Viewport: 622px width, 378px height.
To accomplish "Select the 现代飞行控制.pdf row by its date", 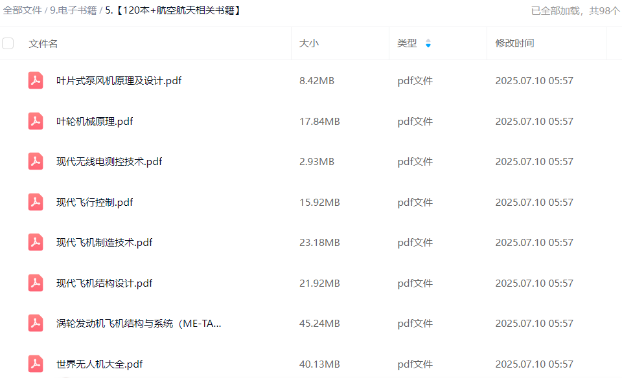I will coord(534,202).
